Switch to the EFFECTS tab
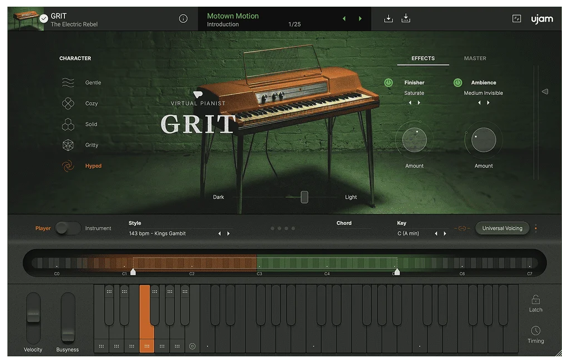Image resolution: width=569 pixels, height=363 pixels. [x=423, y=58]
